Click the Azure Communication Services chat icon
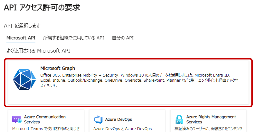Viewport: 254px width, 132px height. pyautogui.click(x=16, y=120)
